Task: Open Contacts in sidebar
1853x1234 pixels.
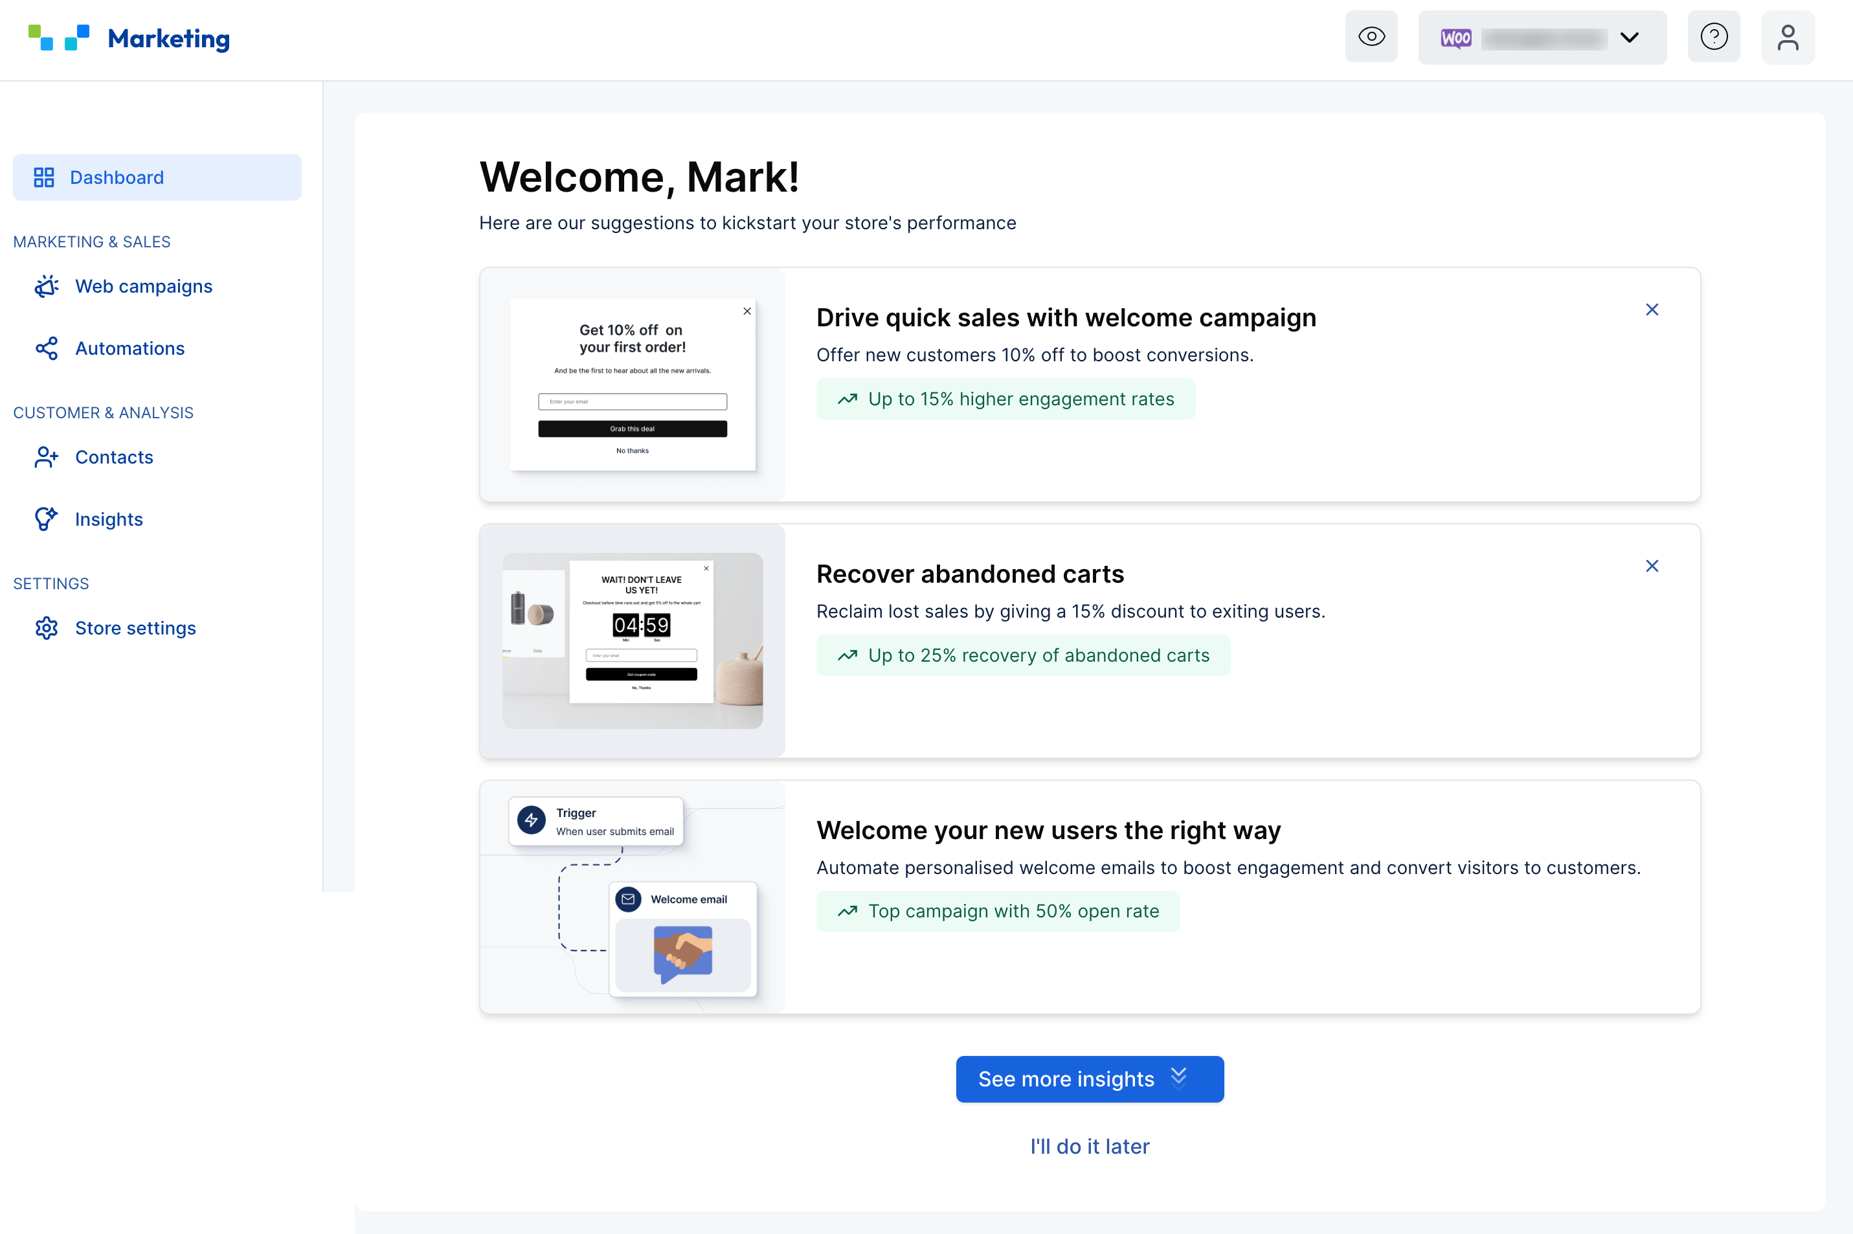Action: pyautogui.click(x=114, y=456)
